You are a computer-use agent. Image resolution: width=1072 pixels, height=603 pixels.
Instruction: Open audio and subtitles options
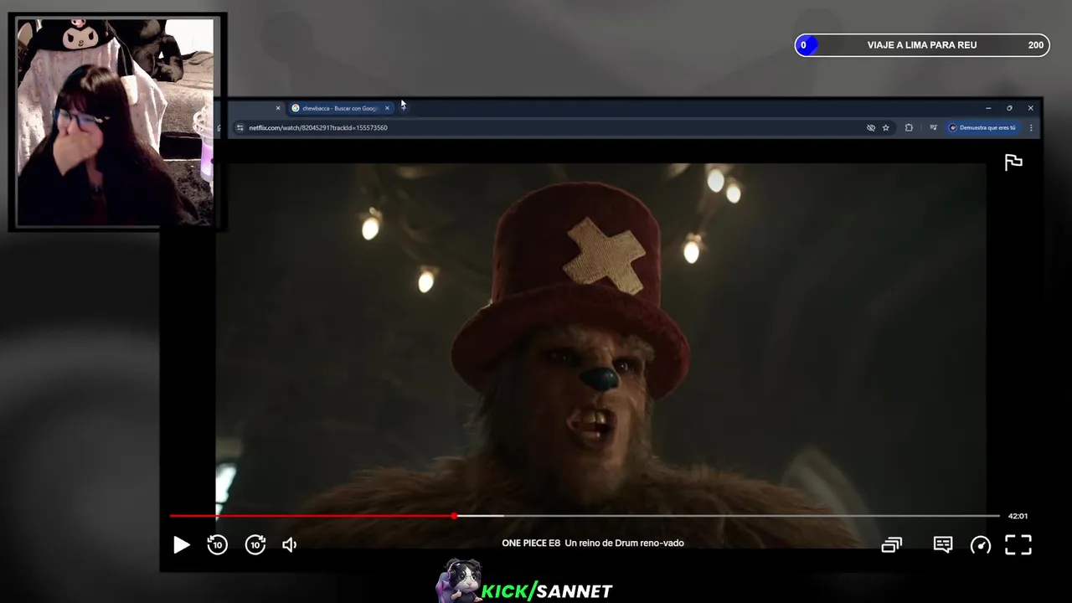pyautogui.click(x=943, y=545)
